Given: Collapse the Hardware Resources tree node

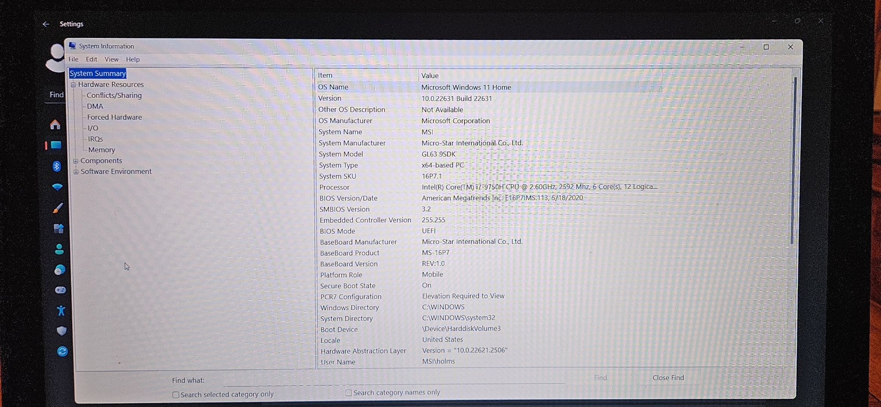Looking at the screenshot, I should tap(73, 85).
